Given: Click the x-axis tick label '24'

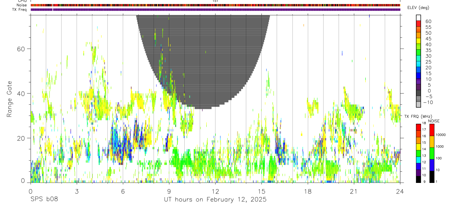Looking at the screenshot, I should pos(400,191).
